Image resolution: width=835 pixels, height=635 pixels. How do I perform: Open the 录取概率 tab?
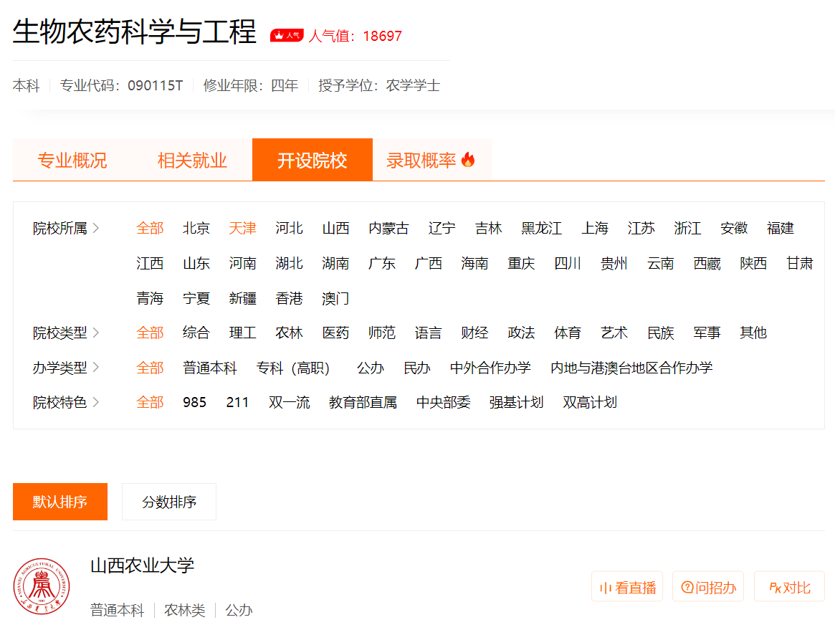coord(432,160)
